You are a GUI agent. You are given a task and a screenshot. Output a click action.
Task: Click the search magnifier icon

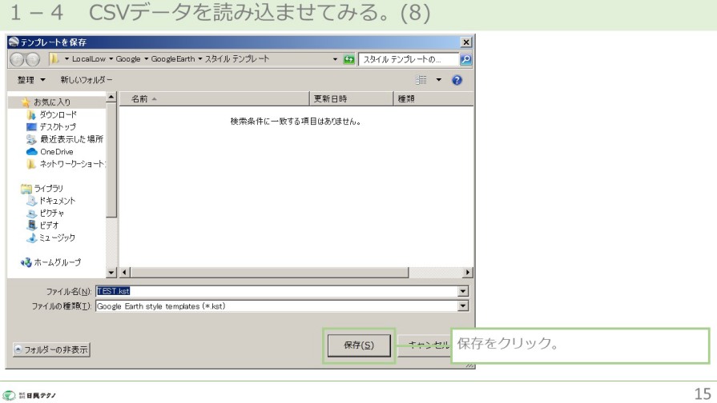[x=467, y=60]
